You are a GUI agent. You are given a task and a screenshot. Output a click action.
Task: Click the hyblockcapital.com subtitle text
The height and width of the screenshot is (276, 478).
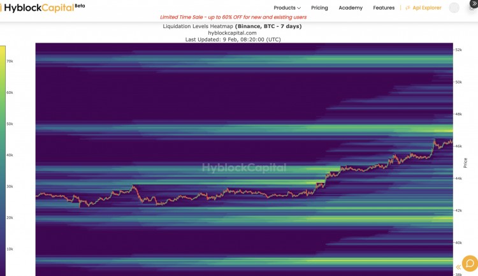click(232, 33)
